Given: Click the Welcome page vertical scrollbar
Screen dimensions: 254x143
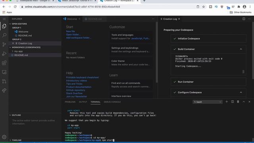Looking at the screenshot, I should [156, 52].
